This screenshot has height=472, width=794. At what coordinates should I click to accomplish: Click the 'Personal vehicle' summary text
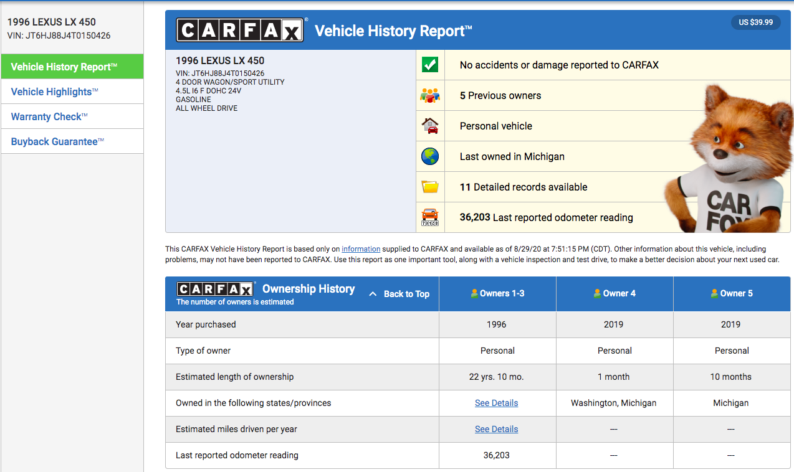pos(496,126)
